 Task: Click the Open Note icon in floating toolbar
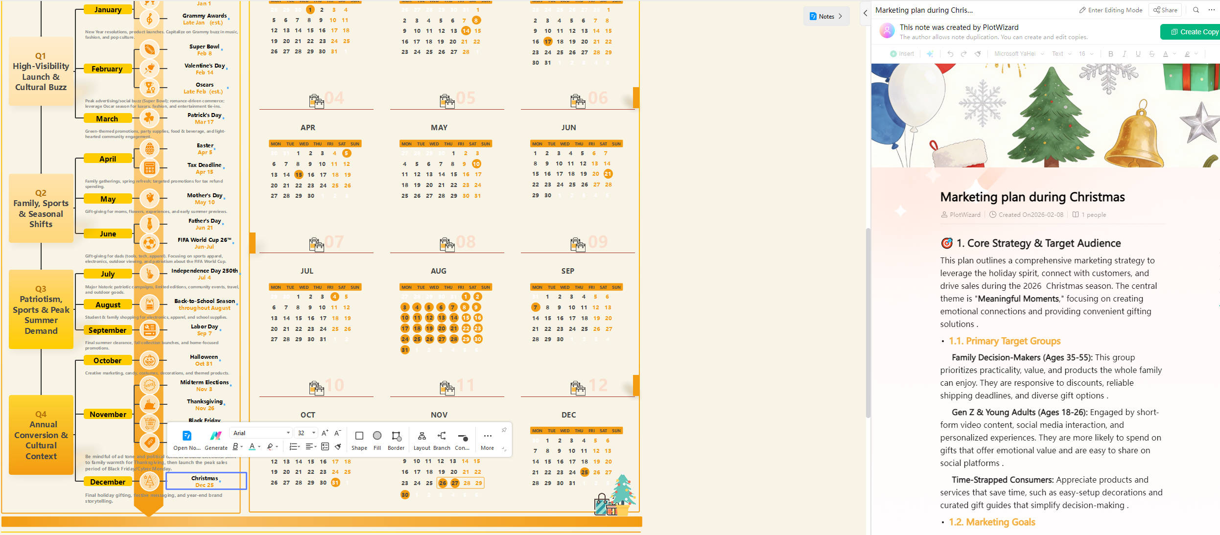[187, 436]
